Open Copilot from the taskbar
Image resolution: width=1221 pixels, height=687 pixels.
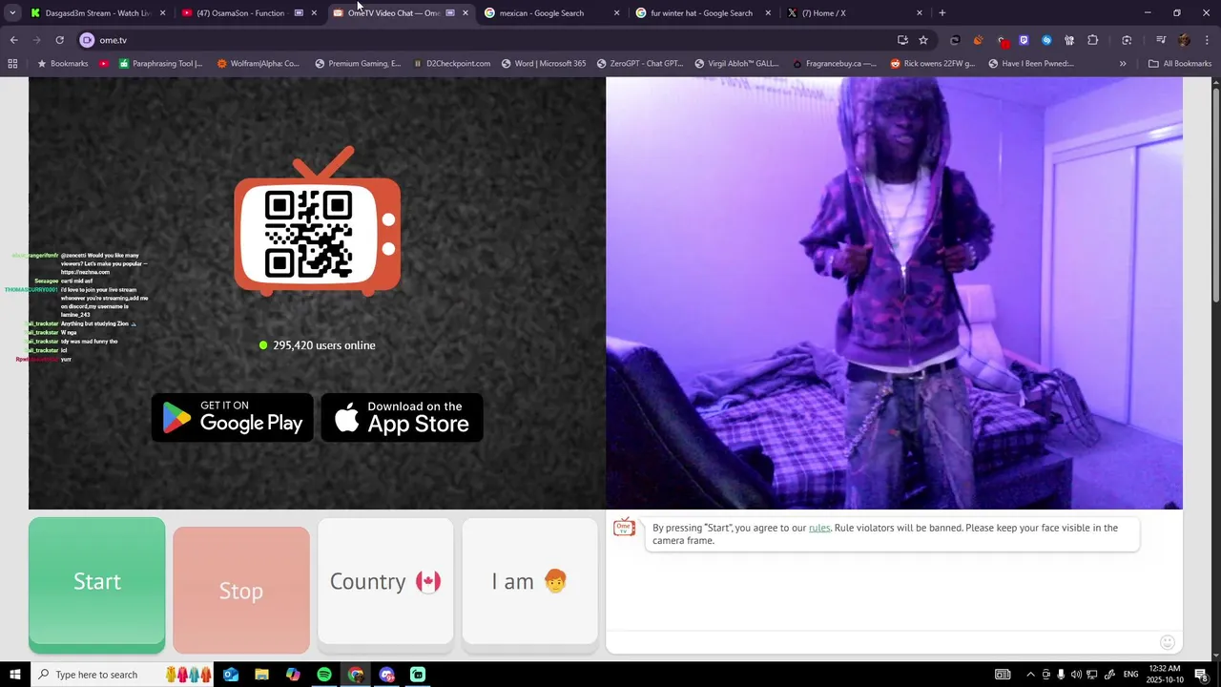pos(293,675)
